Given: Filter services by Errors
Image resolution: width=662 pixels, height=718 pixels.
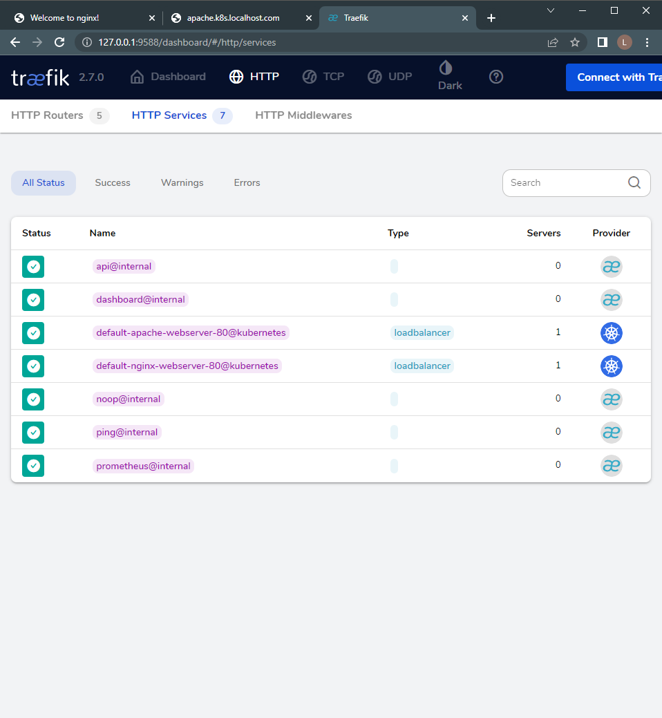Looking at the screenshot, I should click(x=247, y=182).
